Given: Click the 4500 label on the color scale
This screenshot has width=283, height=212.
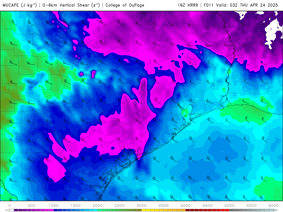Looking at the screenshot, I should point(208,206).
